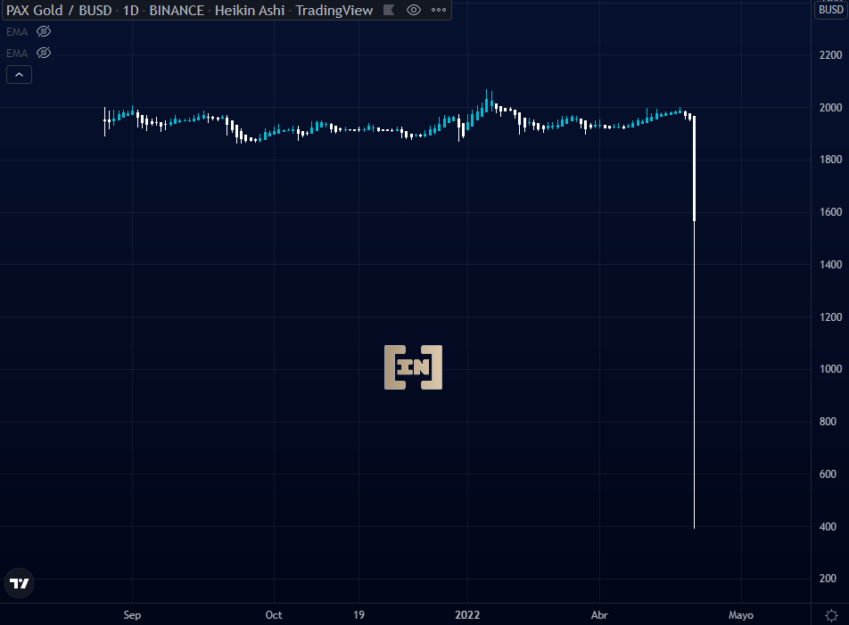Click the 1600 price scale label
The width and height of the screenshot is (849, 625).
(x=830, y=212)
